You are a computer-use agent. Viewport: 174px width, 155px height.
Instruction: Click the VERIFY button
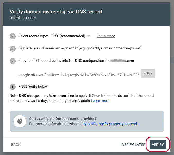(158, 145)
